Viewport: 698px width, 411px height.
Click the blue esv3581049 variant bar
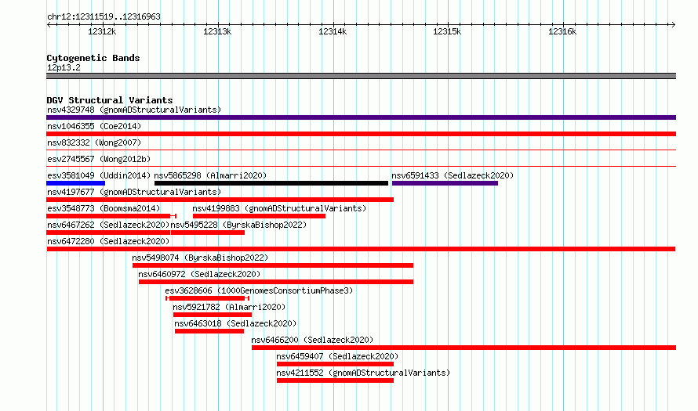pyautogui.click(x=75, y=183)
